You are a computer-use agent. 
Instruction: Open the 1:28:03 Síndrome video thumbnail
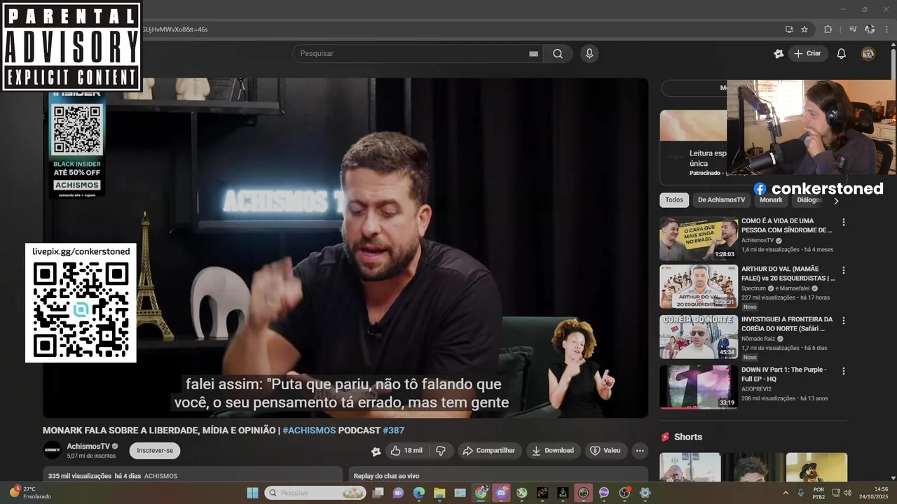click(x=699, y=239)
